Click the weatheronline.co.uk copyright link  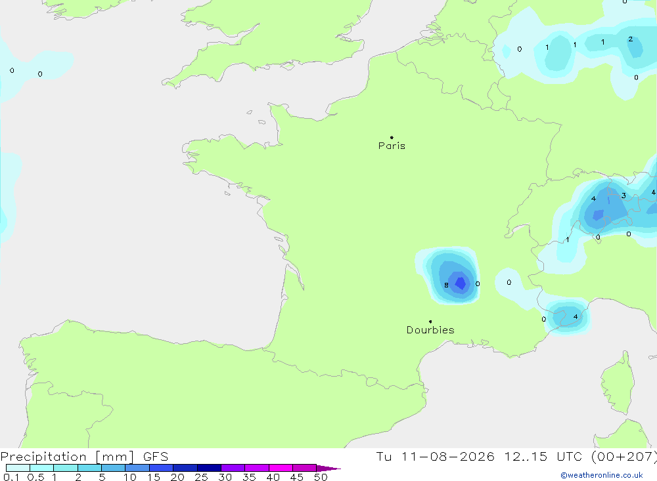point(602,475)
